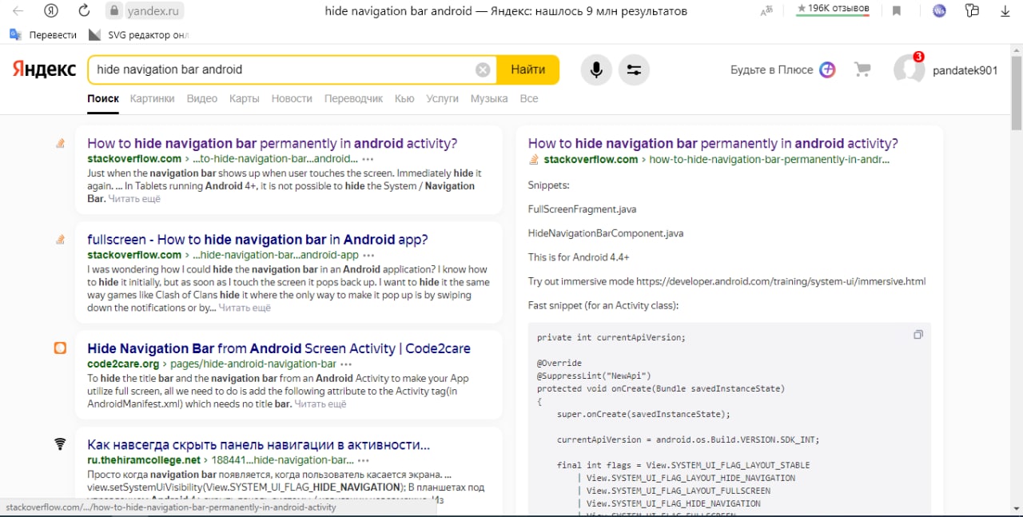Select the Поиск tab
The image size is (1023, 517).
coord(103,98)
